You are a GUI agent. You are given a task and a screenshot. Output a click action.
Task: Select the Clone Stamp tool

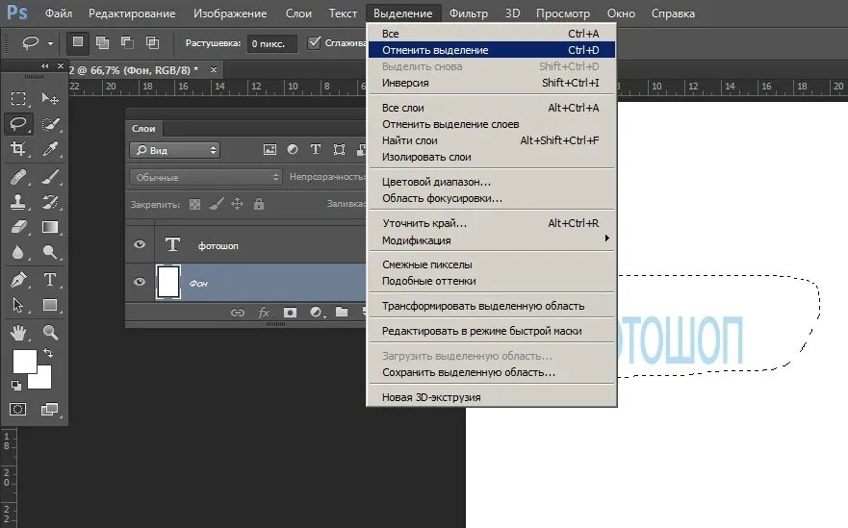(x=18, y=202)
